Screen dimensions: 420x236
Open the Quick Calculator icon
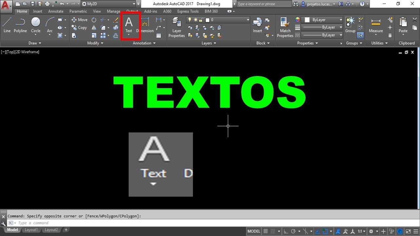coord(390,35)
